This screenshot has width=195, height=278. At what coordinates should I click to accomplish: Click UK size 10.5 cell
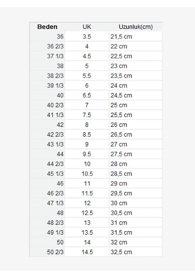(x=87, y=174)
